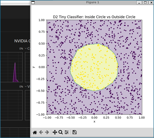Click the purple usage spike graph in NVIDIA window

click(x=15, y=72)
